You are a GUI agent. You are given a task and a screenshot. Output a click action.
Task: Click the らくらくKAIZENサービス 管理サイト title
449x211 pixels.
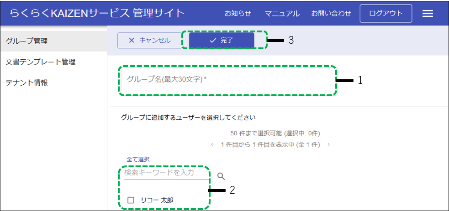tap(97, 13)
